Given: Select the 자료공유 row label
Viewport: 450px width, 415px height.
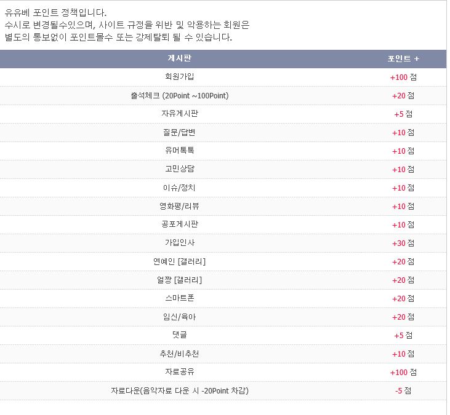Looking at the screenshot, I should pos(179,372).
